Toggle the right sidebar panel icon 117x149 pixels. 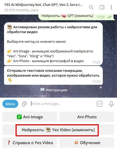tap(102, 7)
